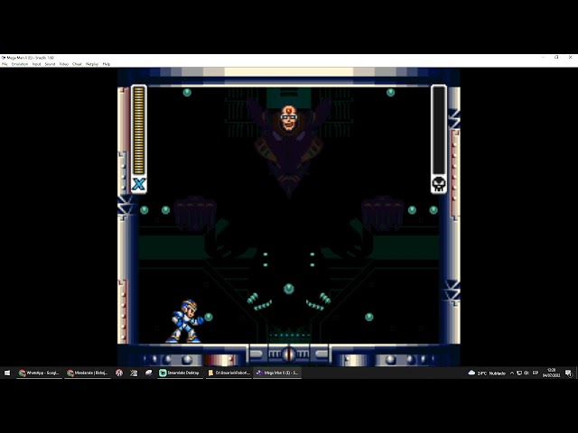Open the Windows Start menu
The height and width of the screenshot is (433, 578).
7,373
